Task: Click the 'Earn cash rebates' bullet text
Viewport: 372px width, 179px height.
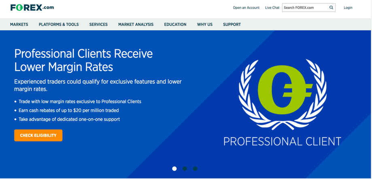Action: (69, 110)
